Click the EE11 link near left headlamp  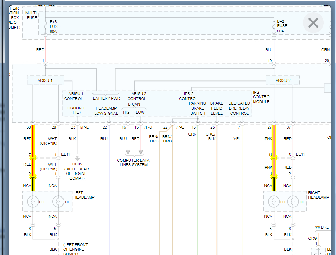[x=66, y=154]
